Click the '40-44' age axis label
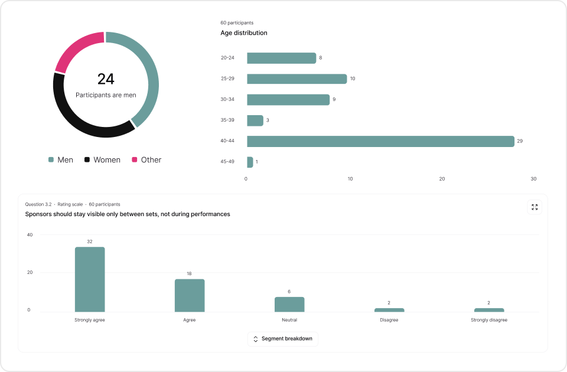The image size is (567, 372). coord(227,141)
